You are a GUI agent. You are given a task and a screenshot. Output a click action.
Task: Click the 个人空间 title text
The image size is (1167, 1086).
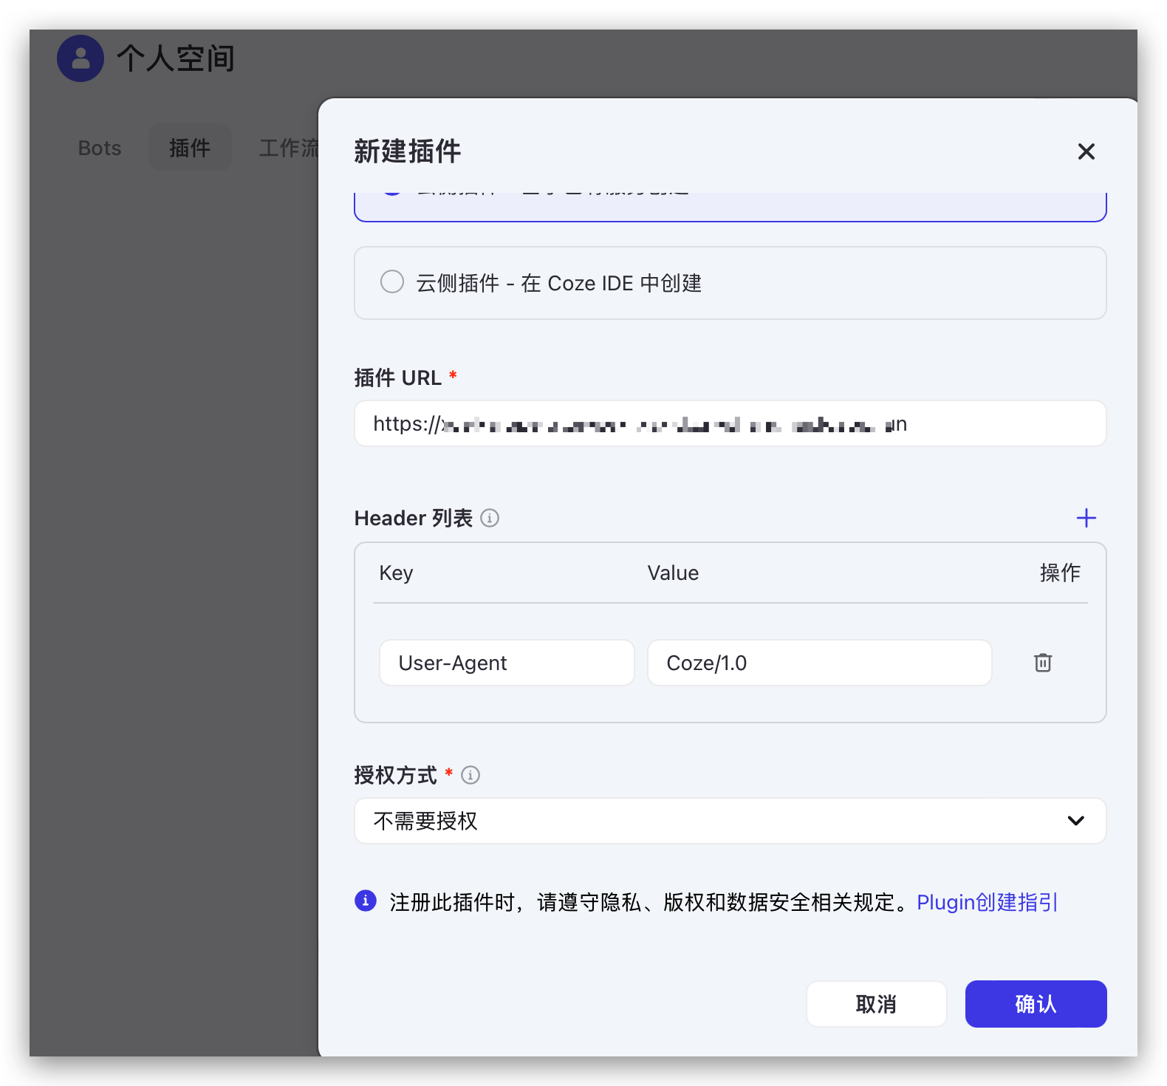point(175,58)
